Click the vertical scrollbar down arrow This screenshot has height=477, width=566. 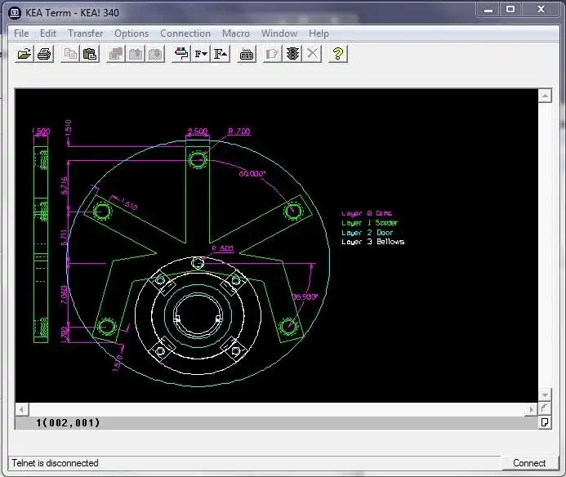click(545, 395)
